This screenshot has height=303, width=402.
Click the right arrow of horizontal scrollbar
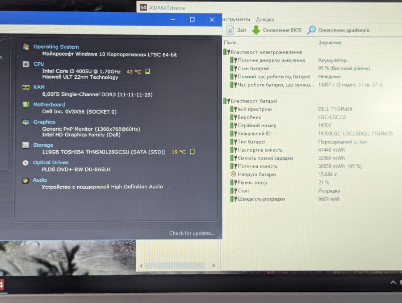214,265
